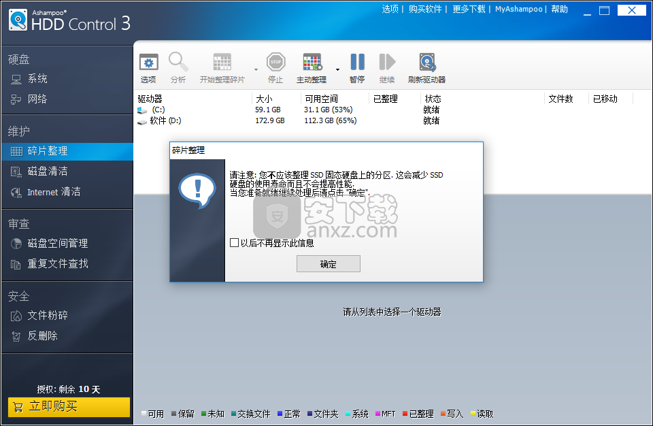Click 31.1 GB (53%) free space cell
This screenshot has height=426, width=653.
(328, 110)
